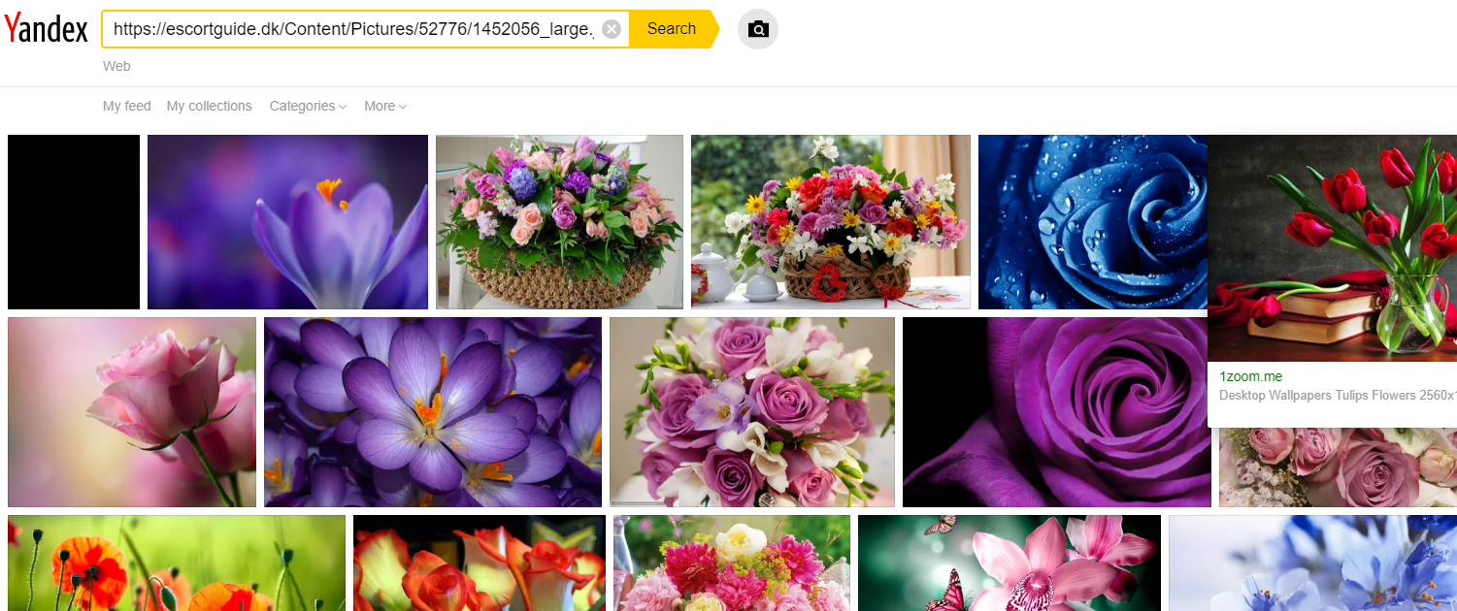Open the pink orchid with butterflies image

1009,563
